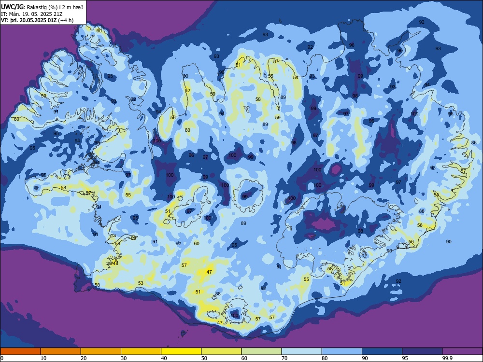Click the legend label '40'

[x=164, y=358]
